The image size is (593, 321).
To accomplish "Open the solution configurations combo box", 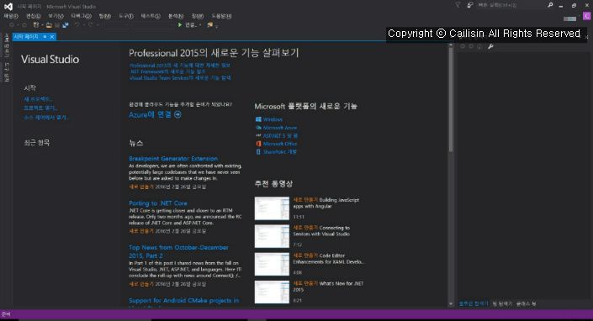I will (x=116, y=25).
